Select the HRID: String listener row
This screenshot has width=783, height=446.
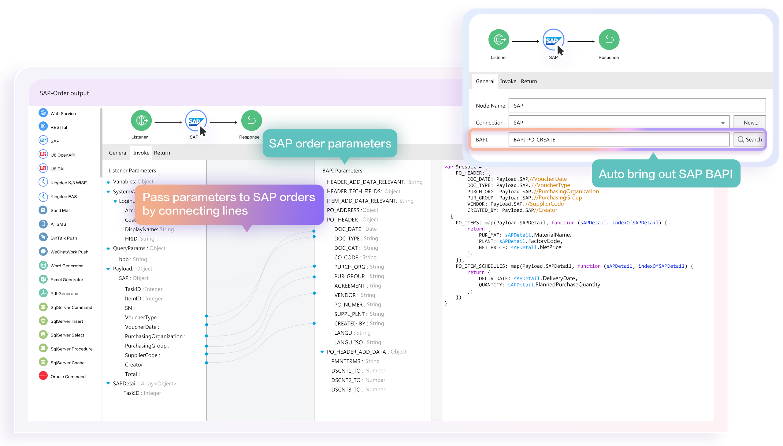tap(139, 239)
